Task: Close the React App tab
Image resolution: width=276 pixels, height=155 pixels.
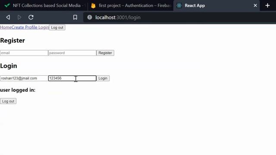Action: (255, 6)
